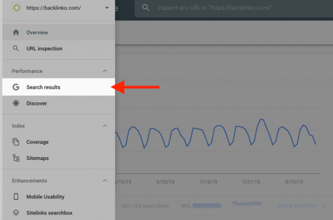Go to the Sitemaps page

(58, 158)
